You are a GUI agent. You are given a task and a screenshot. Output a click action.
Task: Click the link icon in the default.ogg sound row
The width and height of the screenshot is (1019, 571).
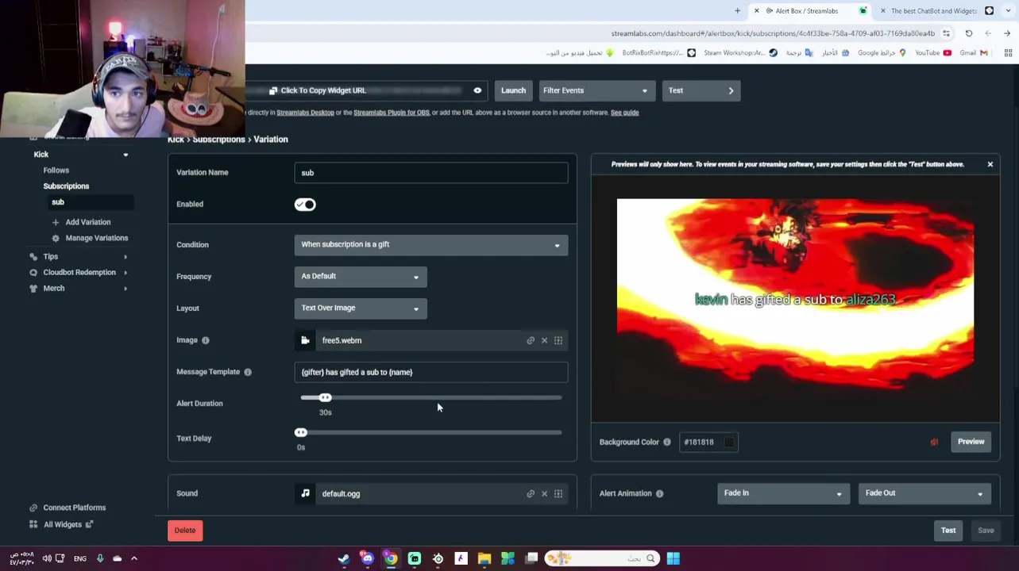(531, 493)
